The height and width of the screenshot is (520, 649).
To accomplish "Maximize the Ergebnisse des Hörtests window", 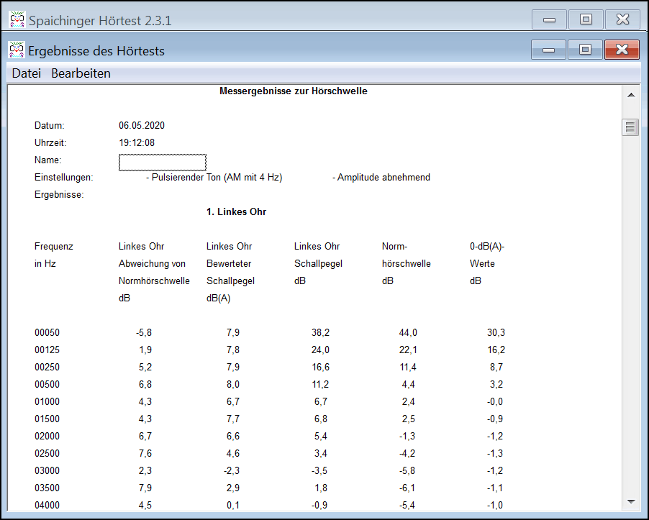I will [x=585, y=50].
